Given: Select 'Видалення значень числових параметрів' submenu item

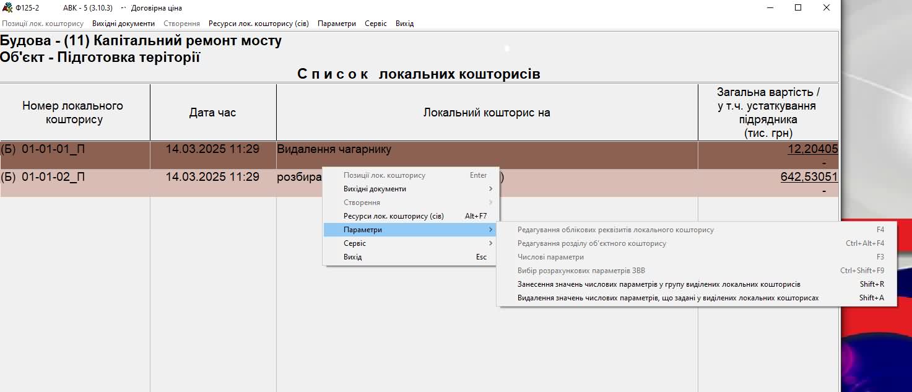Looking at the screenshot, I should tap(667, 298).
